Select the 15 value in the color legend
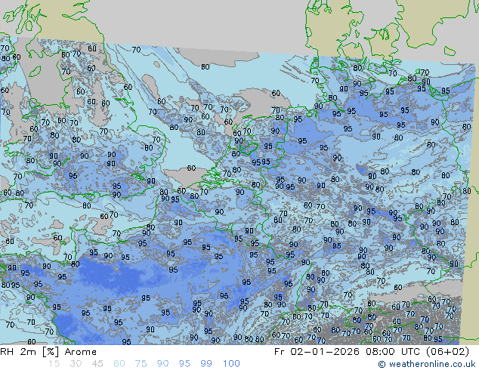 click(x=54, y=364)
